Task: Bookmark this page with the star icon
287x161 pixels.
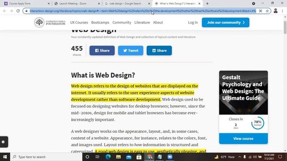Action: pyautogui.click(x=267, y=11)
